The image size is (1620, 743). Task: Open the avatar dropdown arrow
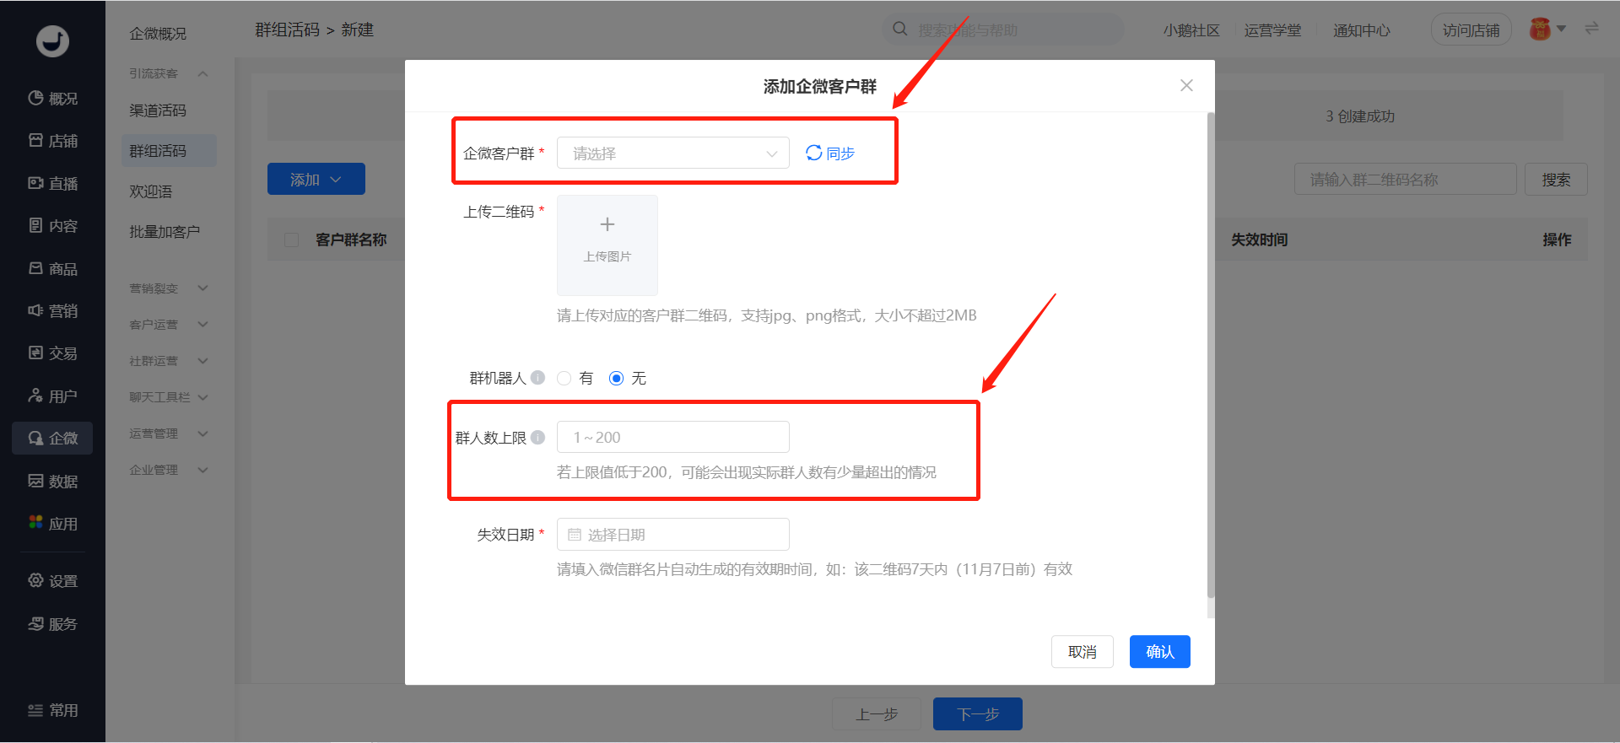(x=1561, y=29)
